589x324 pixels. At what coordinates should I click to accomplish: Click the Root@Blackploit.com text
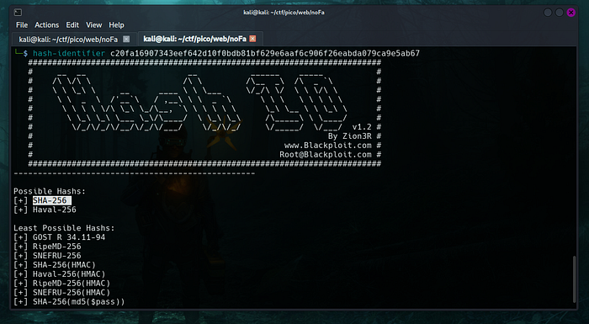point(326,155)
